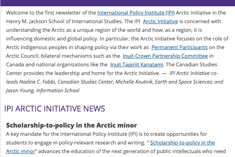Go to the Inuit Tapiriit Kanatami link
The height and width of the screenshot is (157, 235).
(x=137, y=65)
